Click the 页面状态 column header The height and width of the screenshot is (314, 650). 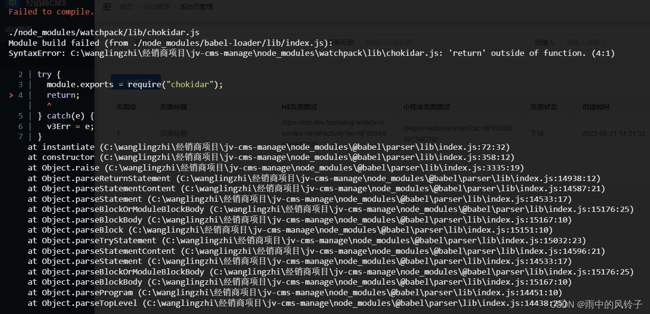coord(544,107)
